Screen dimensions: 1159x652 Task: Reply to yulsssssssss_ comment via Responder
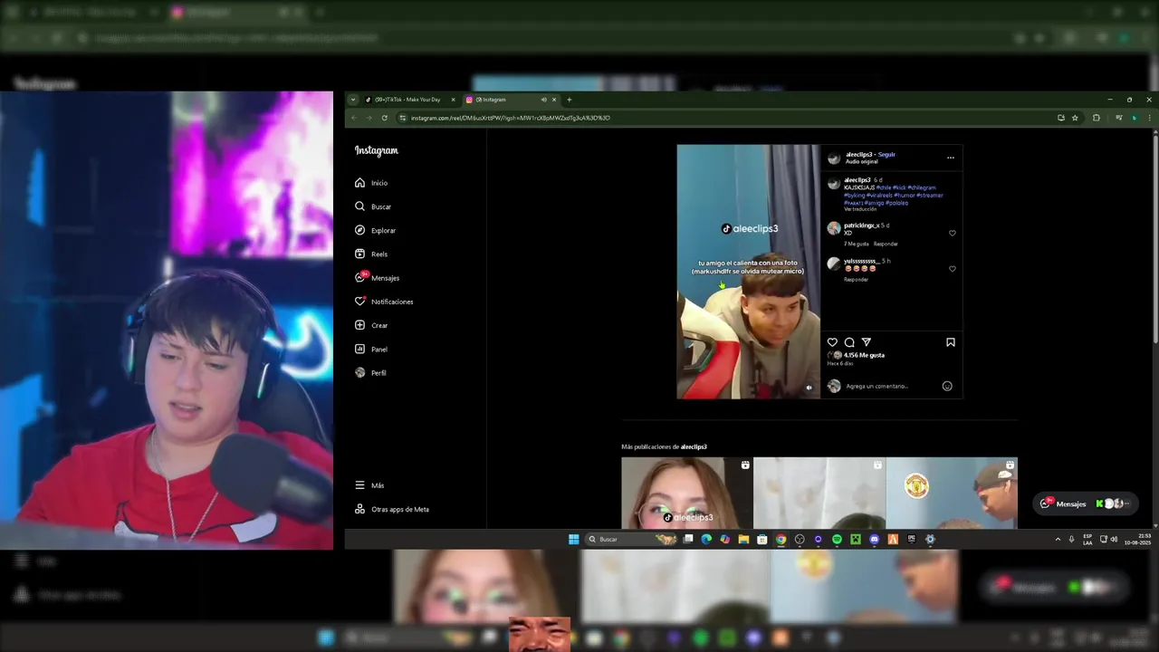coord(856,280)
